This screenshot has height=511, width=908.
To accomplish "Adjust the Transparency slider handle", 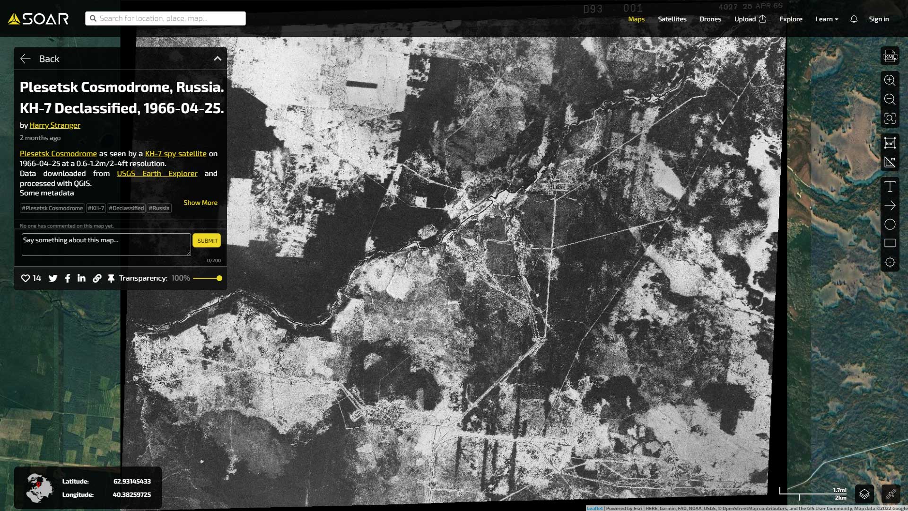I will click(219, 278).
